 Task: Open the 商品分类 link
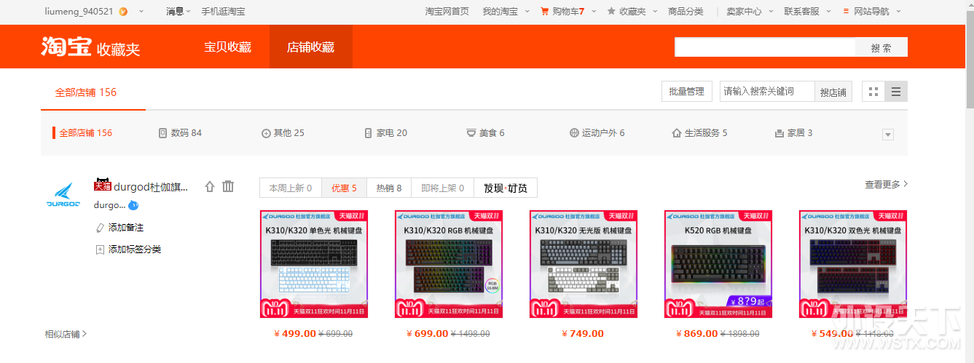tap(686, 11)
